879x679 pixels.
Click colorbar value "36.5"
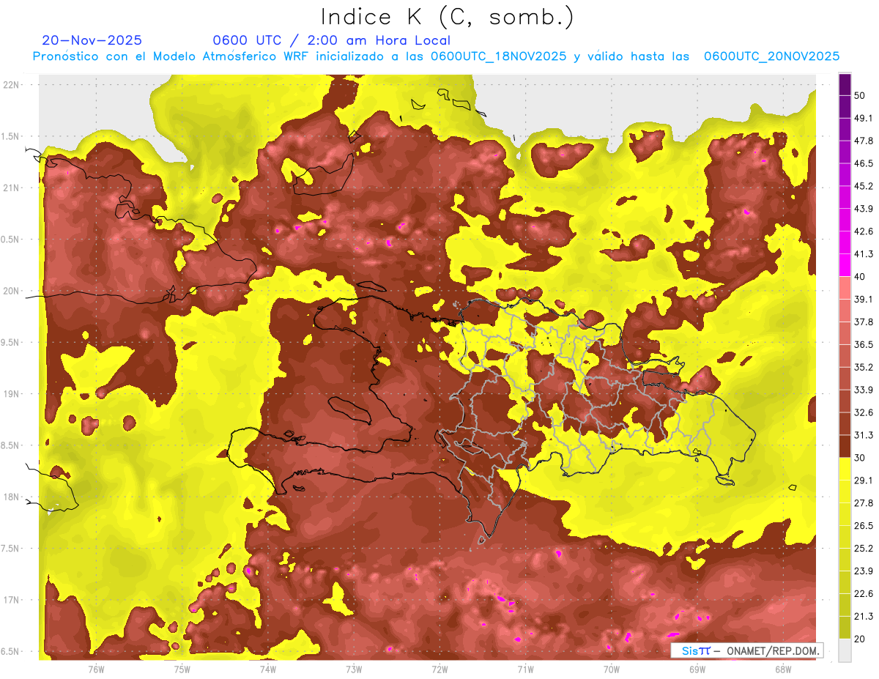tap(864, 344)
